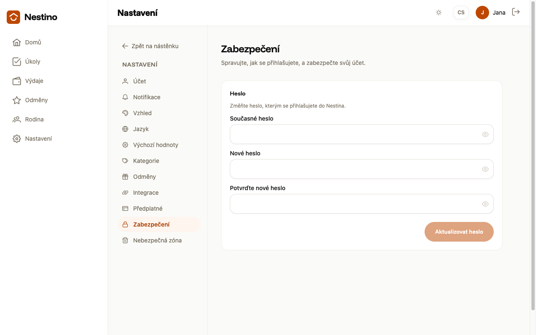Select the Odměny star icon in sidebar
Screen dimensions: 536x335
click(17, 100)
